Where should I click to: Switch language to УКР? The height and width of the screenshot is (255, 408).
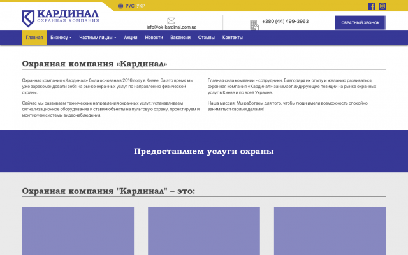[140, 6]
